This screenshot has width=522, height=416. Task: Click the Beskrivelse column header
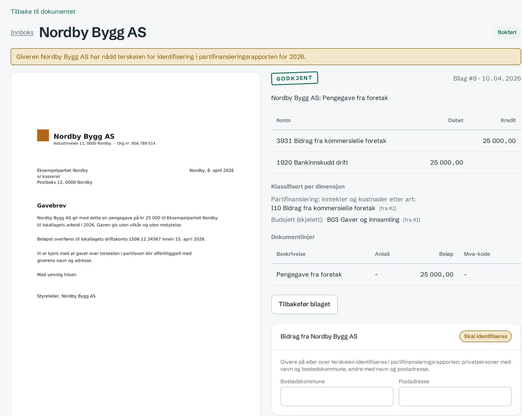291,254
